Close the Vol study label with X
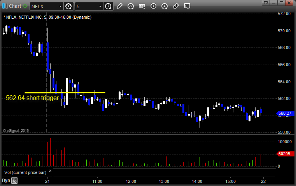This screenshot has width=296, height=186. point(50,171)
